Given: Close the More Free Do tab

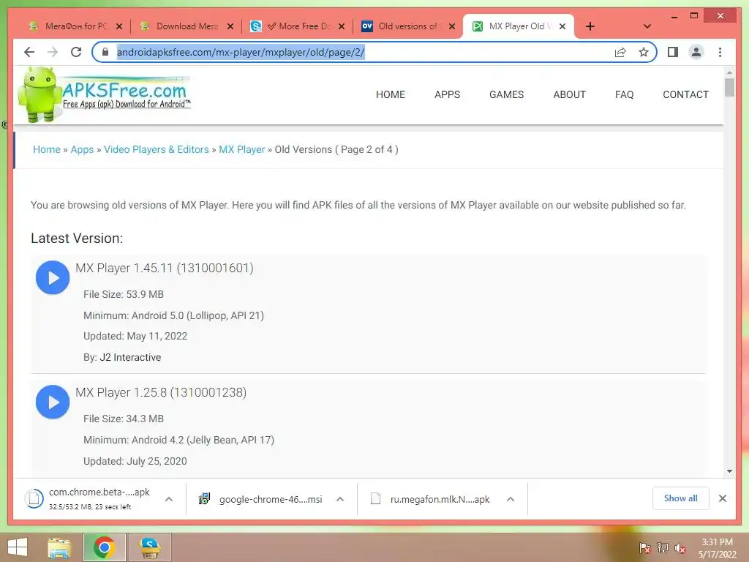Looking at the screenshot, I should (x=342, y=26).
